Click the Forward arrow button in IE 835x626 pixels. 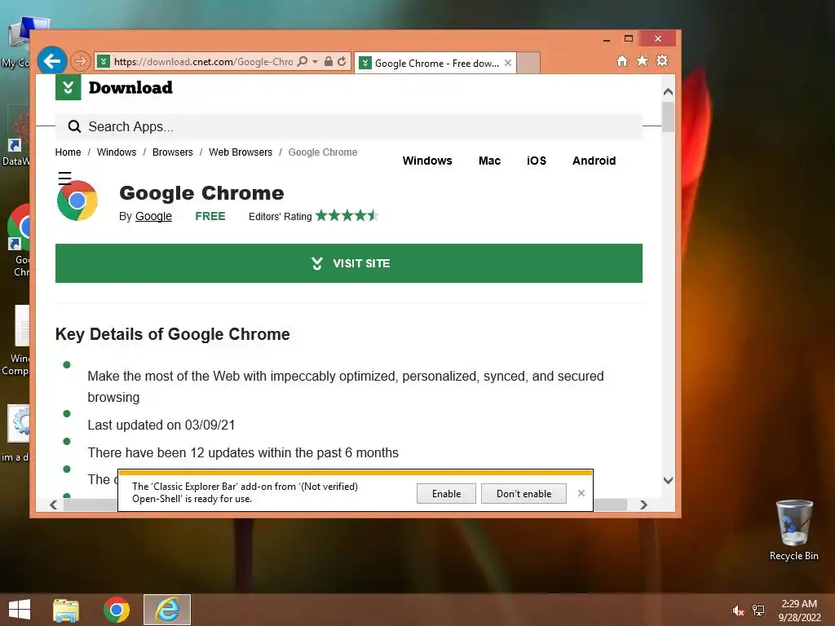81,61
